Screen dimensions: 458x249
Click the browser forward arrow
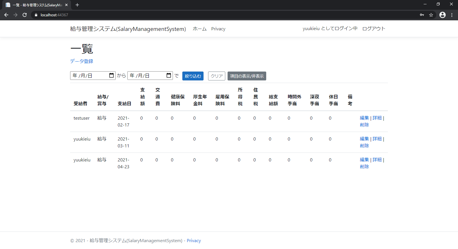(x=15, y=15)
